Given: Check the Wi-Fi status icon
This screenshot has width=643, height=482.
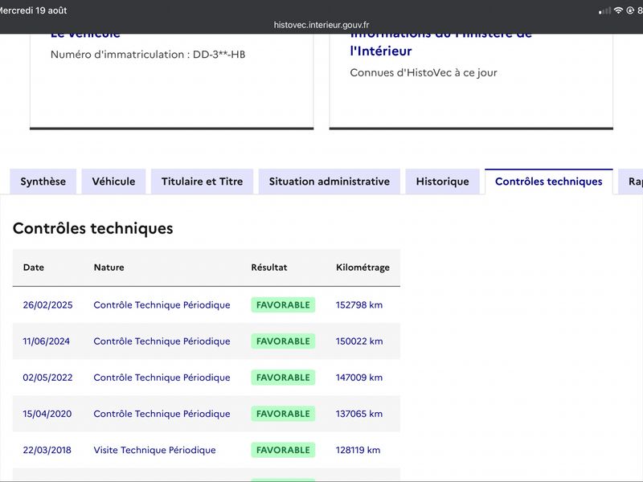Looking at the screenshot, I should pos(618,10).
